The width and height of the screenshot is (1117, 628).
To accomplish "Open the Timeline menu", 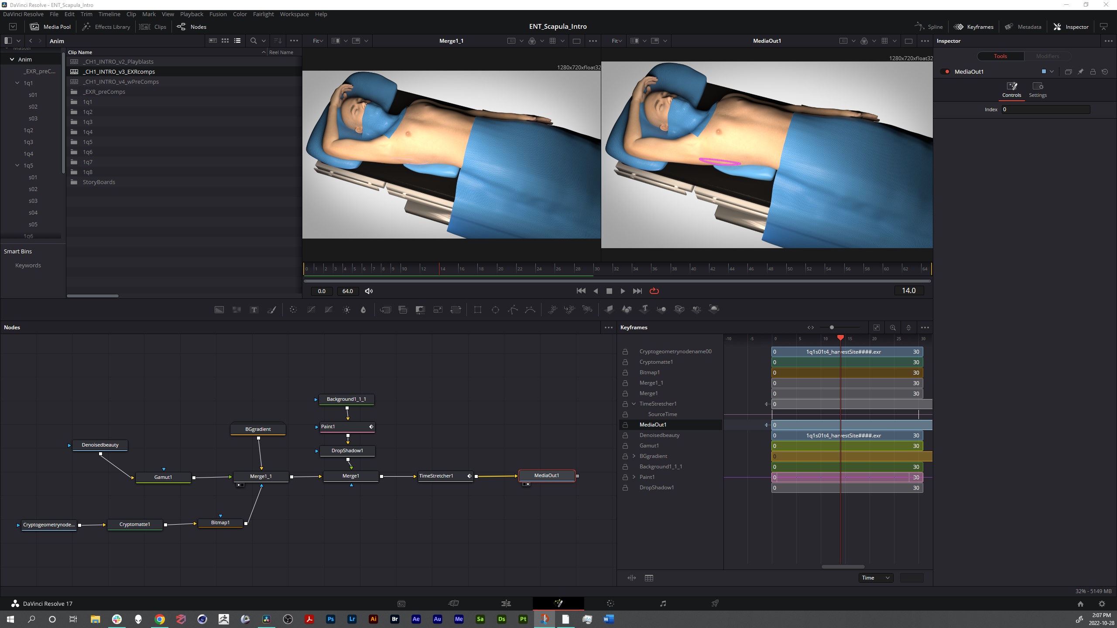I will point(109,14).
